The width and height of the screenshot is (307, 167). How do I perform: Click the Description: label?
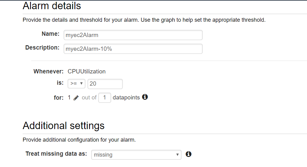pyautogui.click(x=42, y=47)
